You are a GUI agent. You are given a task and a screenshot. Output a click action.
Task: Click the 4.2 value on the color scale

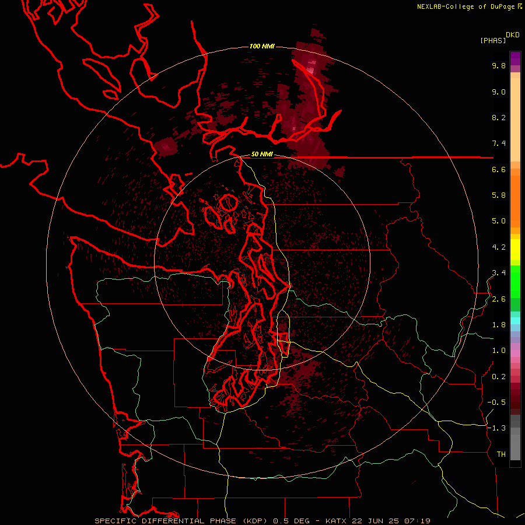[x=499, y=247]
